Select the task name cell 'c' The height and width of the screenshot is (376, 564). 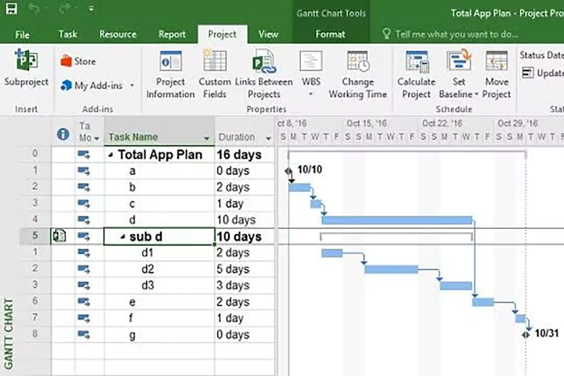(159, 204)
